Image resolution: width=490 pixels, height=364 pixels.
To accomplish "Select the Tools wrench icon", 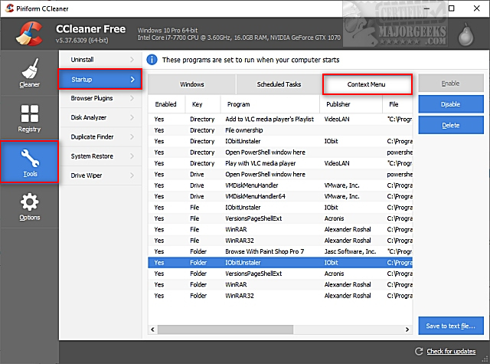I will (29, 162).
